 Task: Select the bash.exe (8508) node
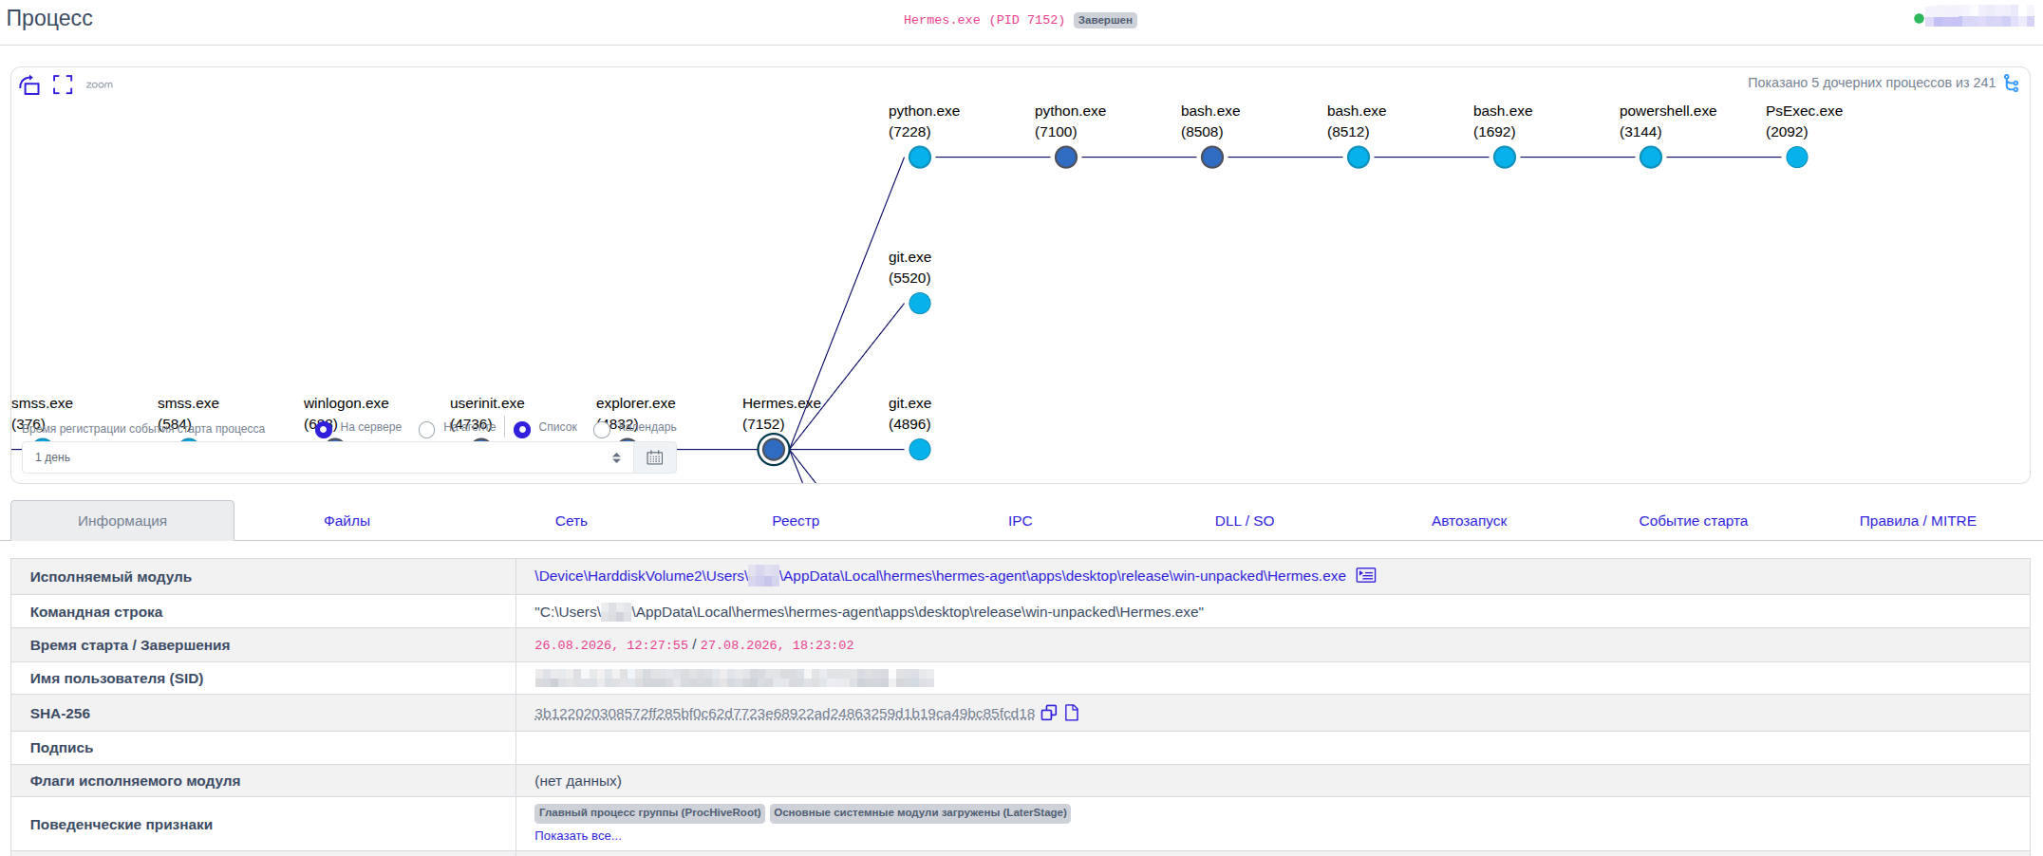point(1212,158)
